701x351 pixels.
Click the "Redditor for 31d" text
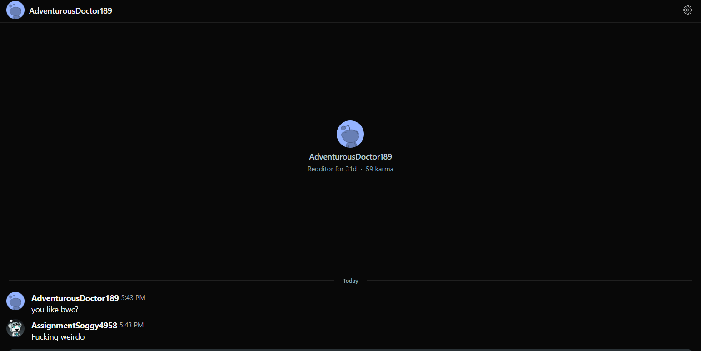point(332,169)
